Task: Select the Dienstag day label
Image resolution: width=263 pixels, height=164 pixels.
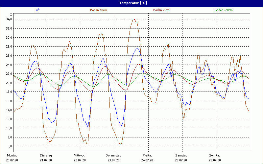Action: (46, 155)
